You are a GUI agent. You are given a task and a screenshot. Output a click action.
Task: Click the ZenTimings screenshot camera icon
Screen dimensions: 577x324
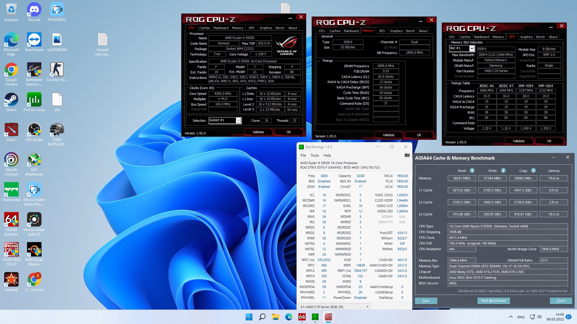(407, 155)
